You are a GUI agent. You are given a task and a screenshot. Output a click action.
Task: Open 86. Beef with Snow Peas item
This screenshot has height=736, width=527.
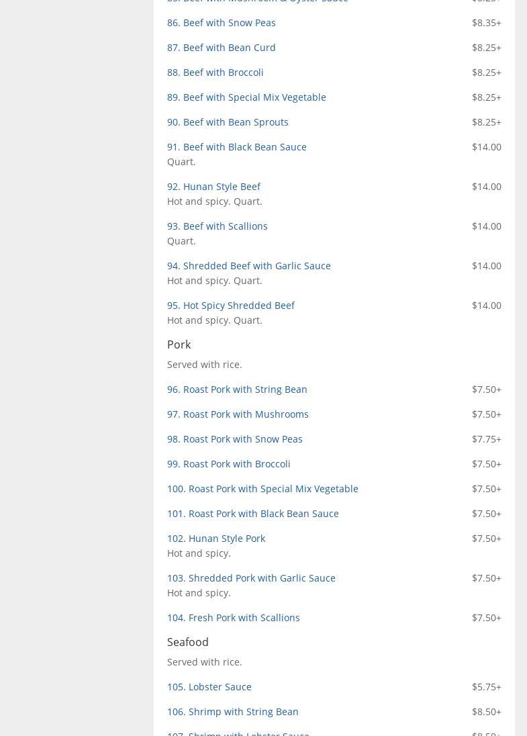click(x=221, y=23)
